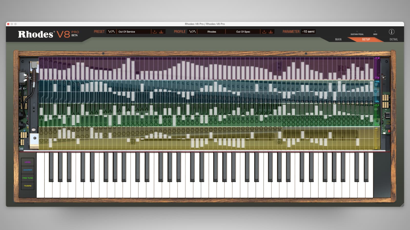The width and height of the screenshot is (410, 230).
Task: Click the Rhodes profile name field
Action: (212, 32)
